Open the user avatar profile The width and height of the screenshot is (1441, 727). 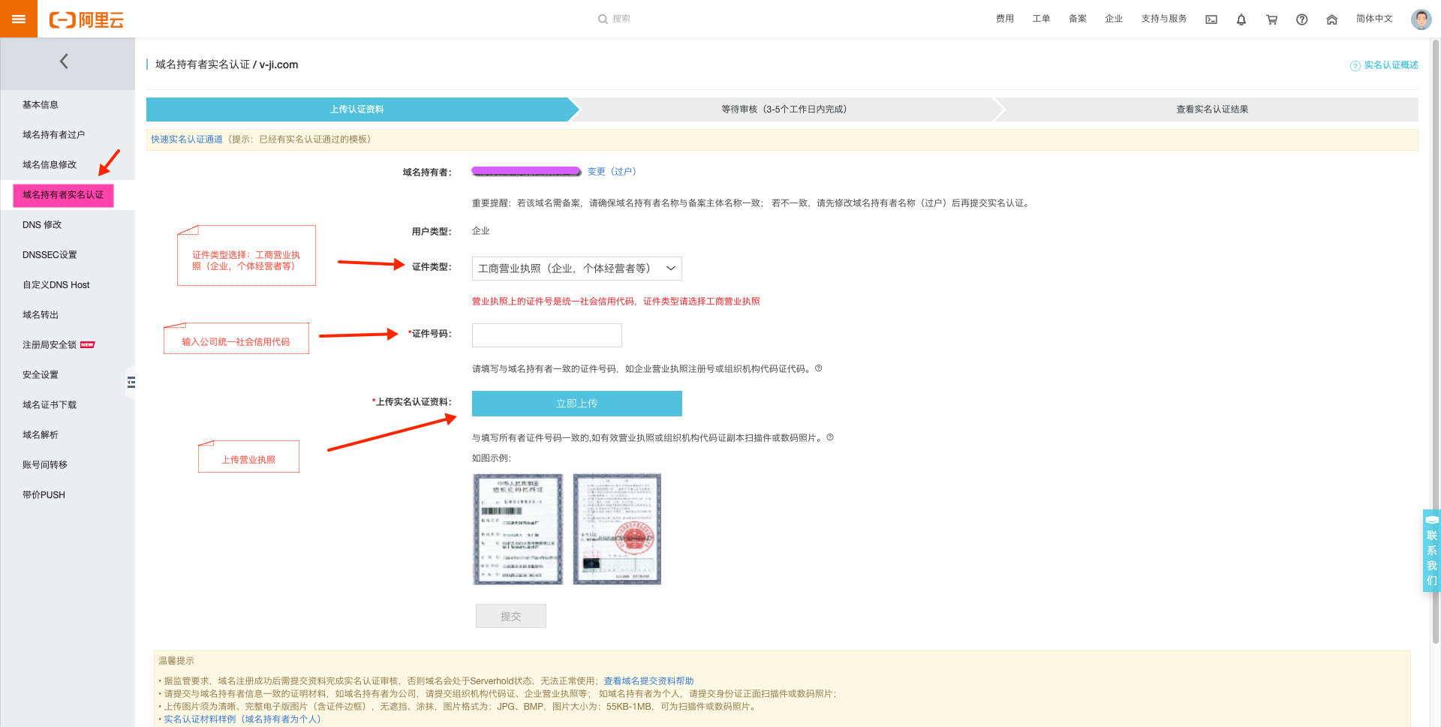coord(1421,20)
